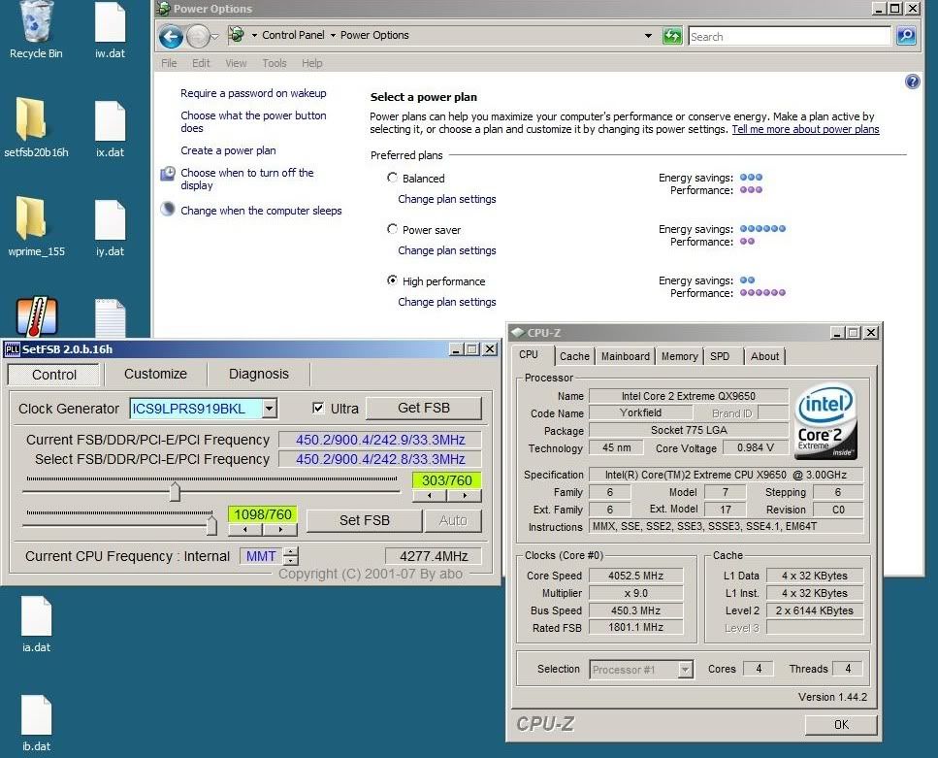This screenshot has height=758, width=938.
Task: Click the Forward arrow in Power Options
Action: click(x=198, y=37)
